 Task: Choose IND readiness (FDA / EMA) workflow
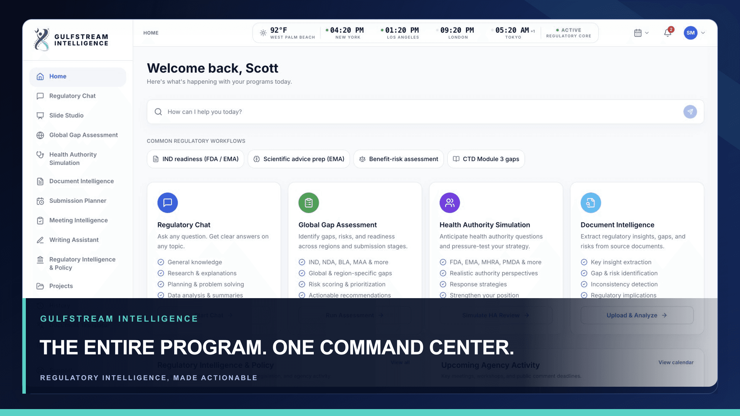[195, 159]
